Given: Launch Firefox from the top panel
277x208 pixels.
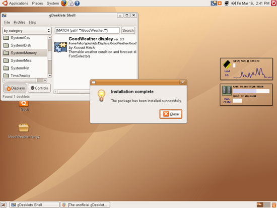Looking at the screenshot, I should pyautogui.click(x=64, y=3).
